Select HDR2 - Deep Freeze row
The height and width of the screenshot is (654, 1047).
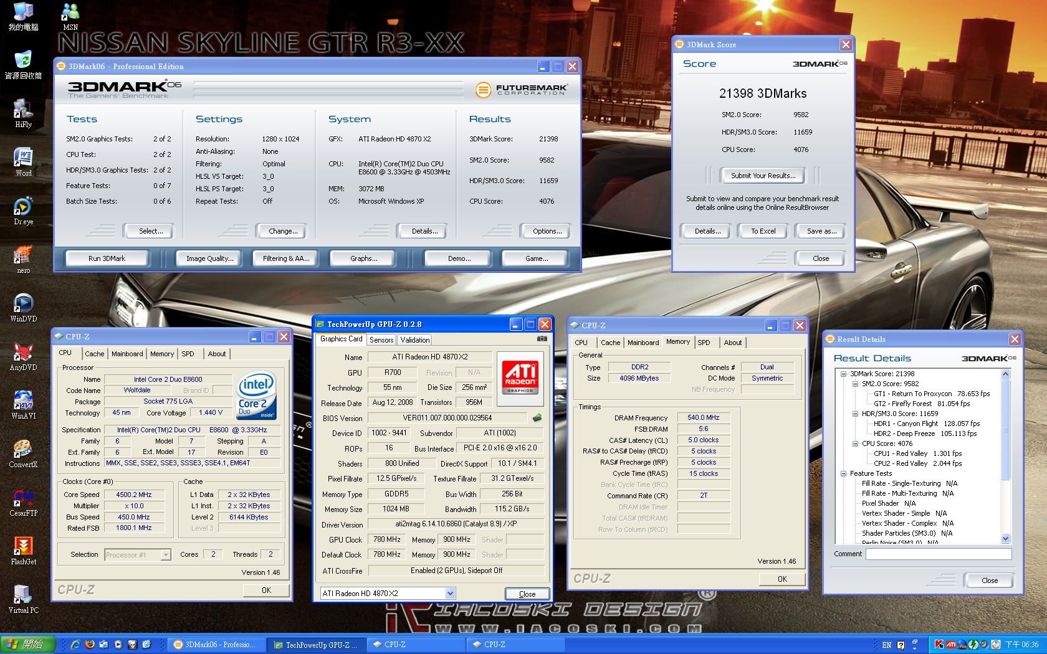pyautogui.click(x=924, y=434)
